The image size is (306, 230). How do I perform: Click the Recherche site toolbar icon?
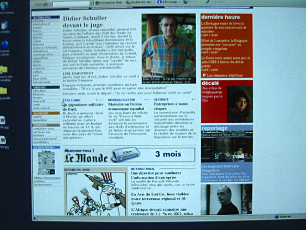[128, 2]
